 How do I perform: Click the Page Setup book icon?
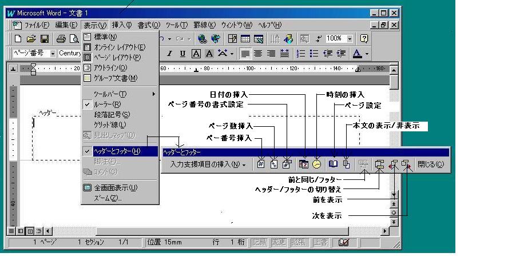coord(333,164)
